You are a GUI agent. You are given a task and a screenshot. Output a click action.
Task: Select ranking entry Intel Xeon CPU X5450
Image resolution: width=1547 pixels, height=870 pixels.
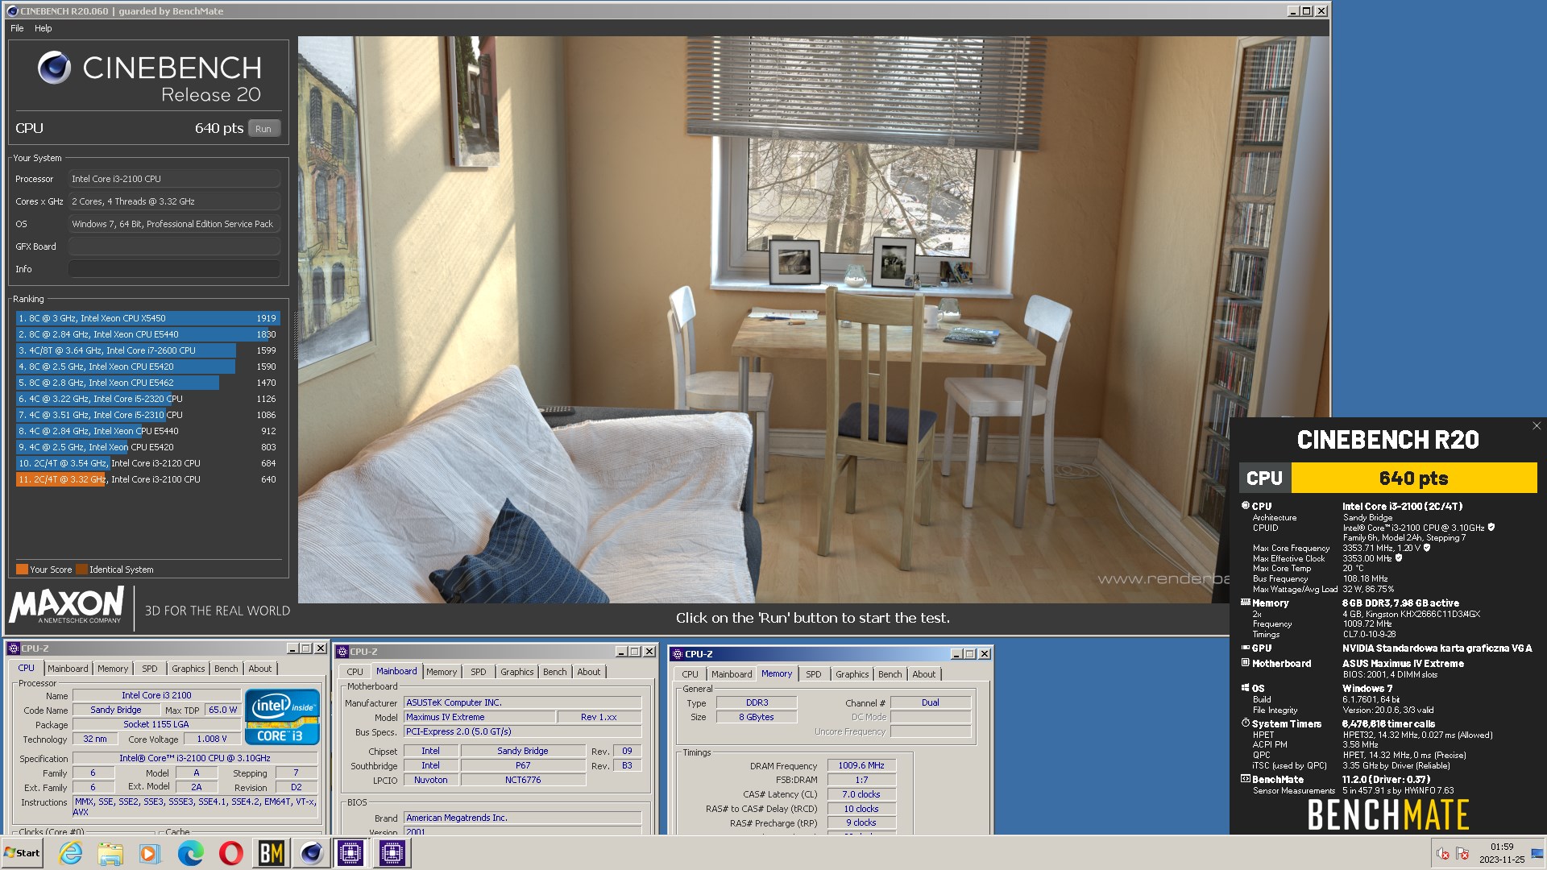tap(148, 318)
